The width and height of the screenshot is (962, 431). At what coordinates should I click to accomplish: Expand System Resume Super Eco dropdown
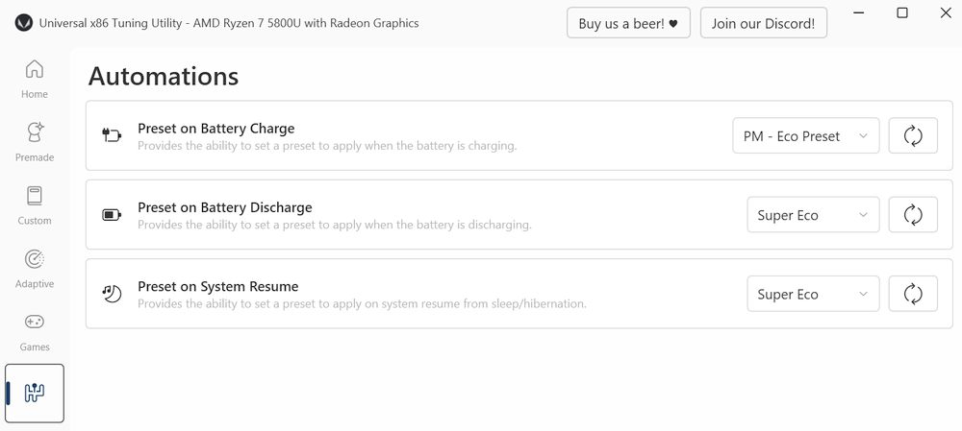pyautogui.click(x=813, y=293)
